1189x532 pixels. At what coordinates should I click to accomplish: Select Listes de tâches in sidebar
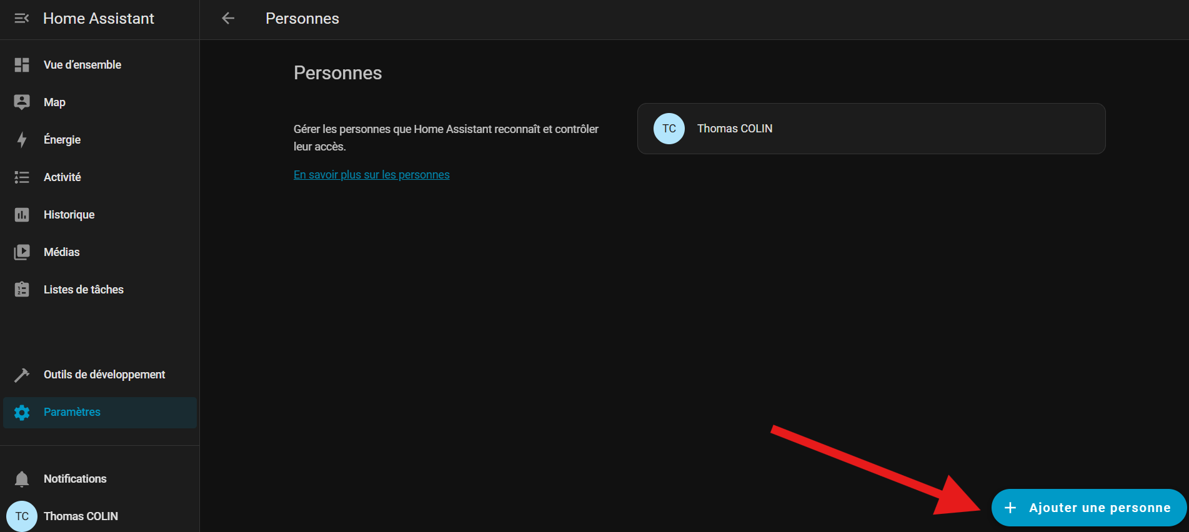(x=83, y=290)
